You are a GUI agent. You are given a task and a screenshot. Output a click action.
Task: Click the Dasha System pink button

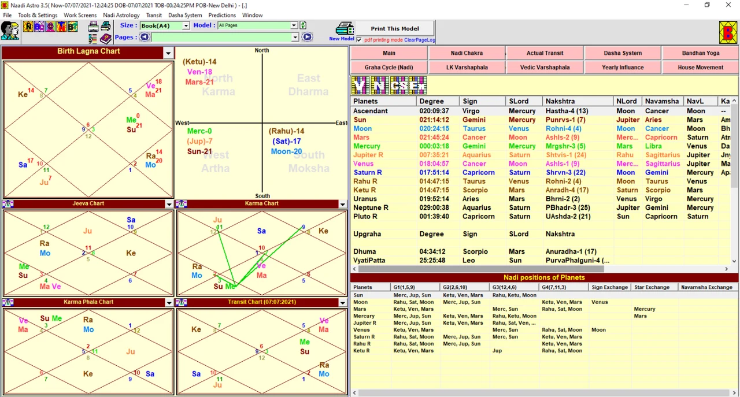[x=623, y=53]
